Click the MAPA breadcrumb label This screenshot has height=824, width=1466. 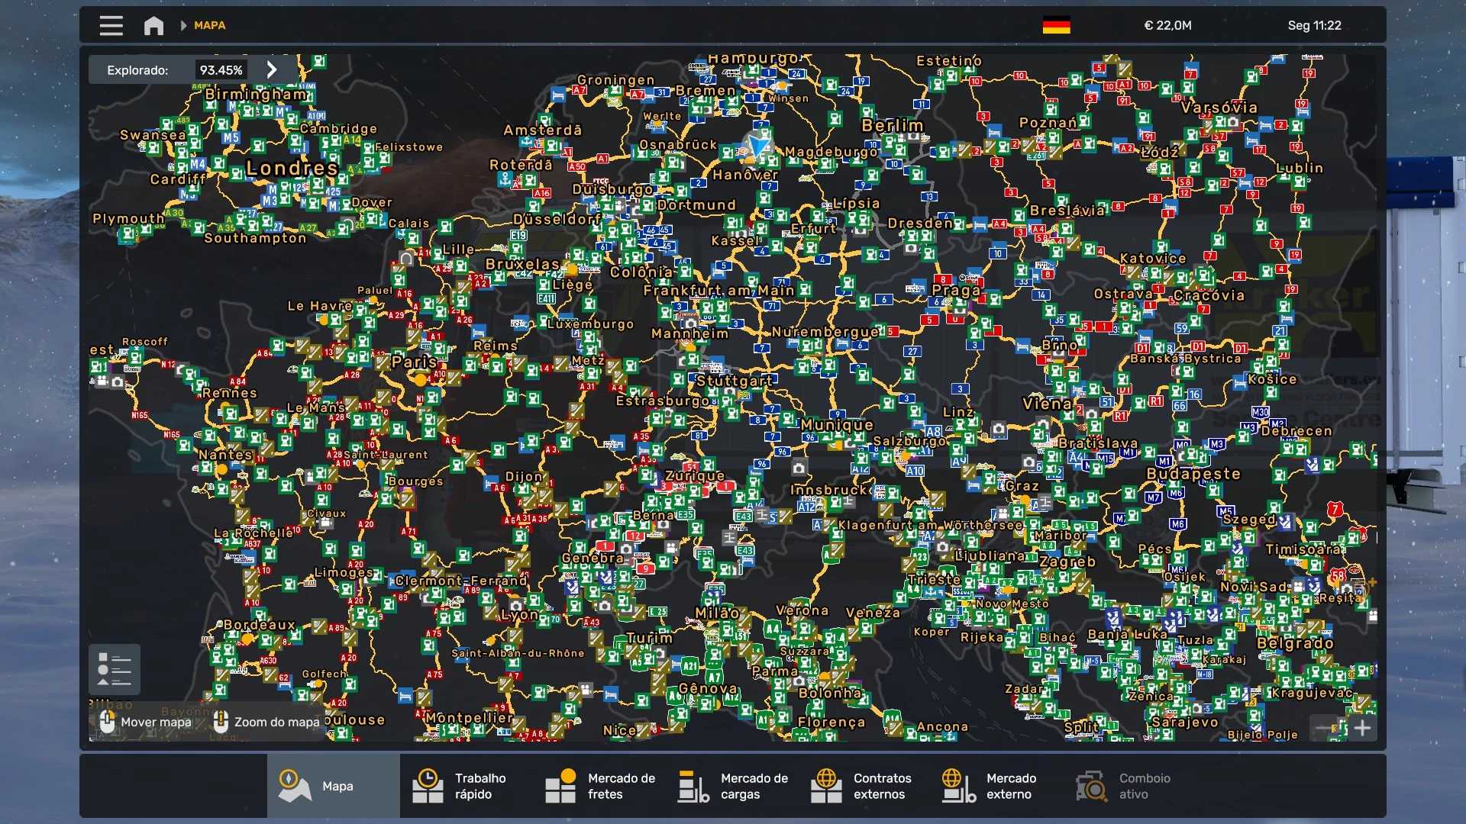click(209, 25)
